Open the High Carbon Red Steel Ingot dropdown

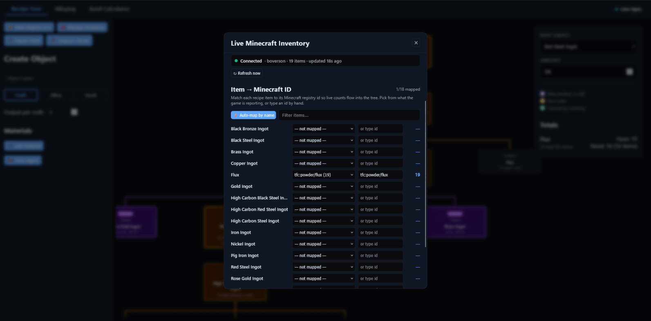click(324, 210)
